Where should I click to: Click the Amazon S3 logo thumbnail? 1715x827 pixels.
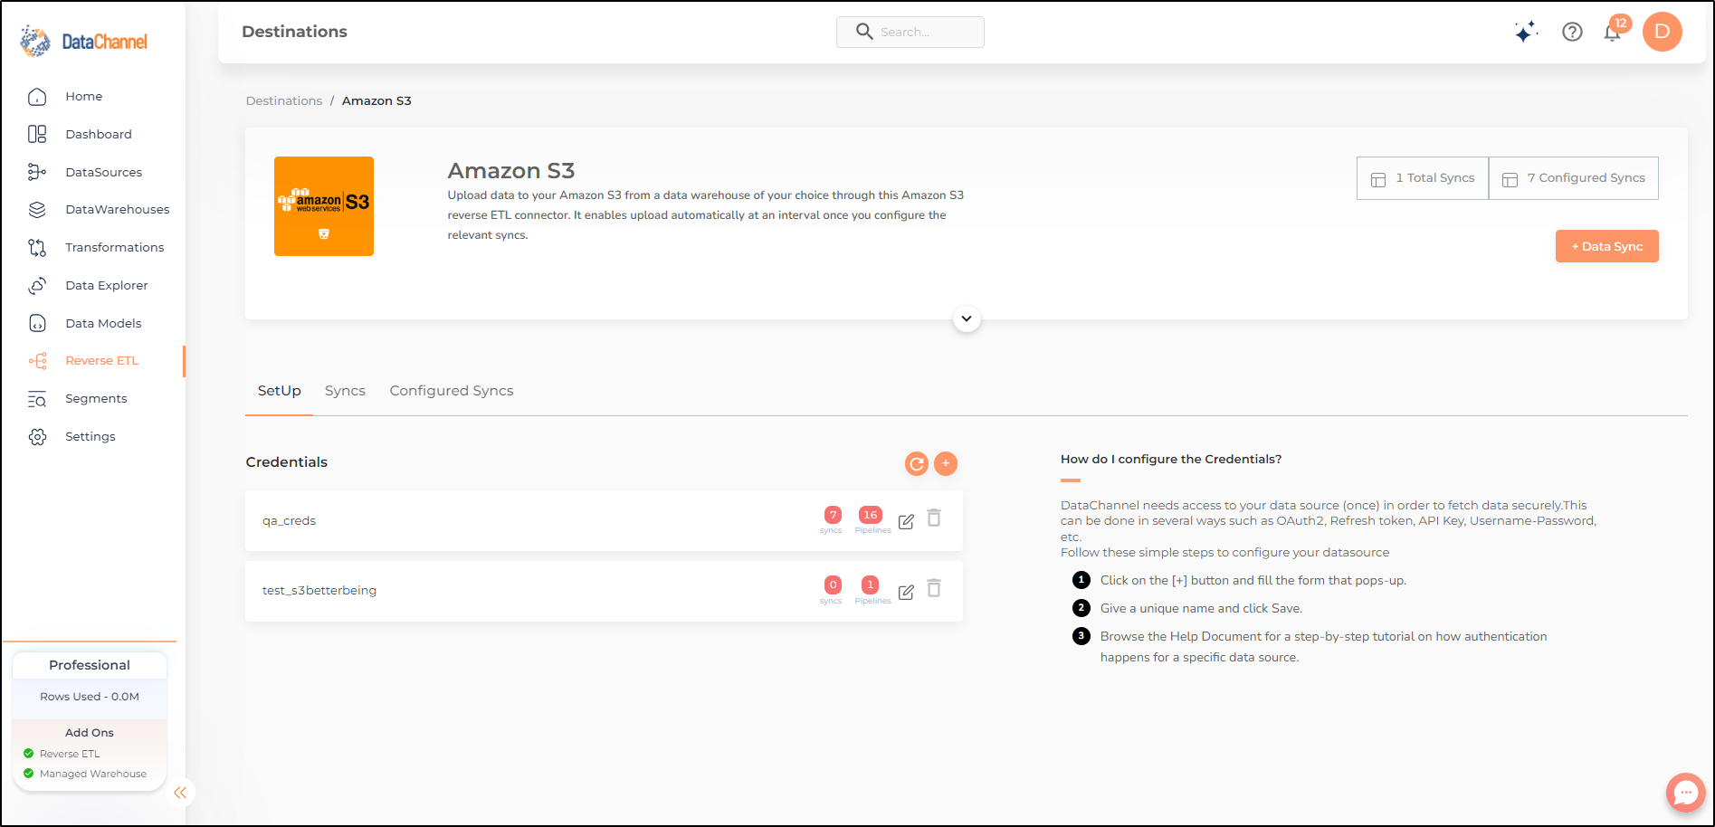point(324,206)
